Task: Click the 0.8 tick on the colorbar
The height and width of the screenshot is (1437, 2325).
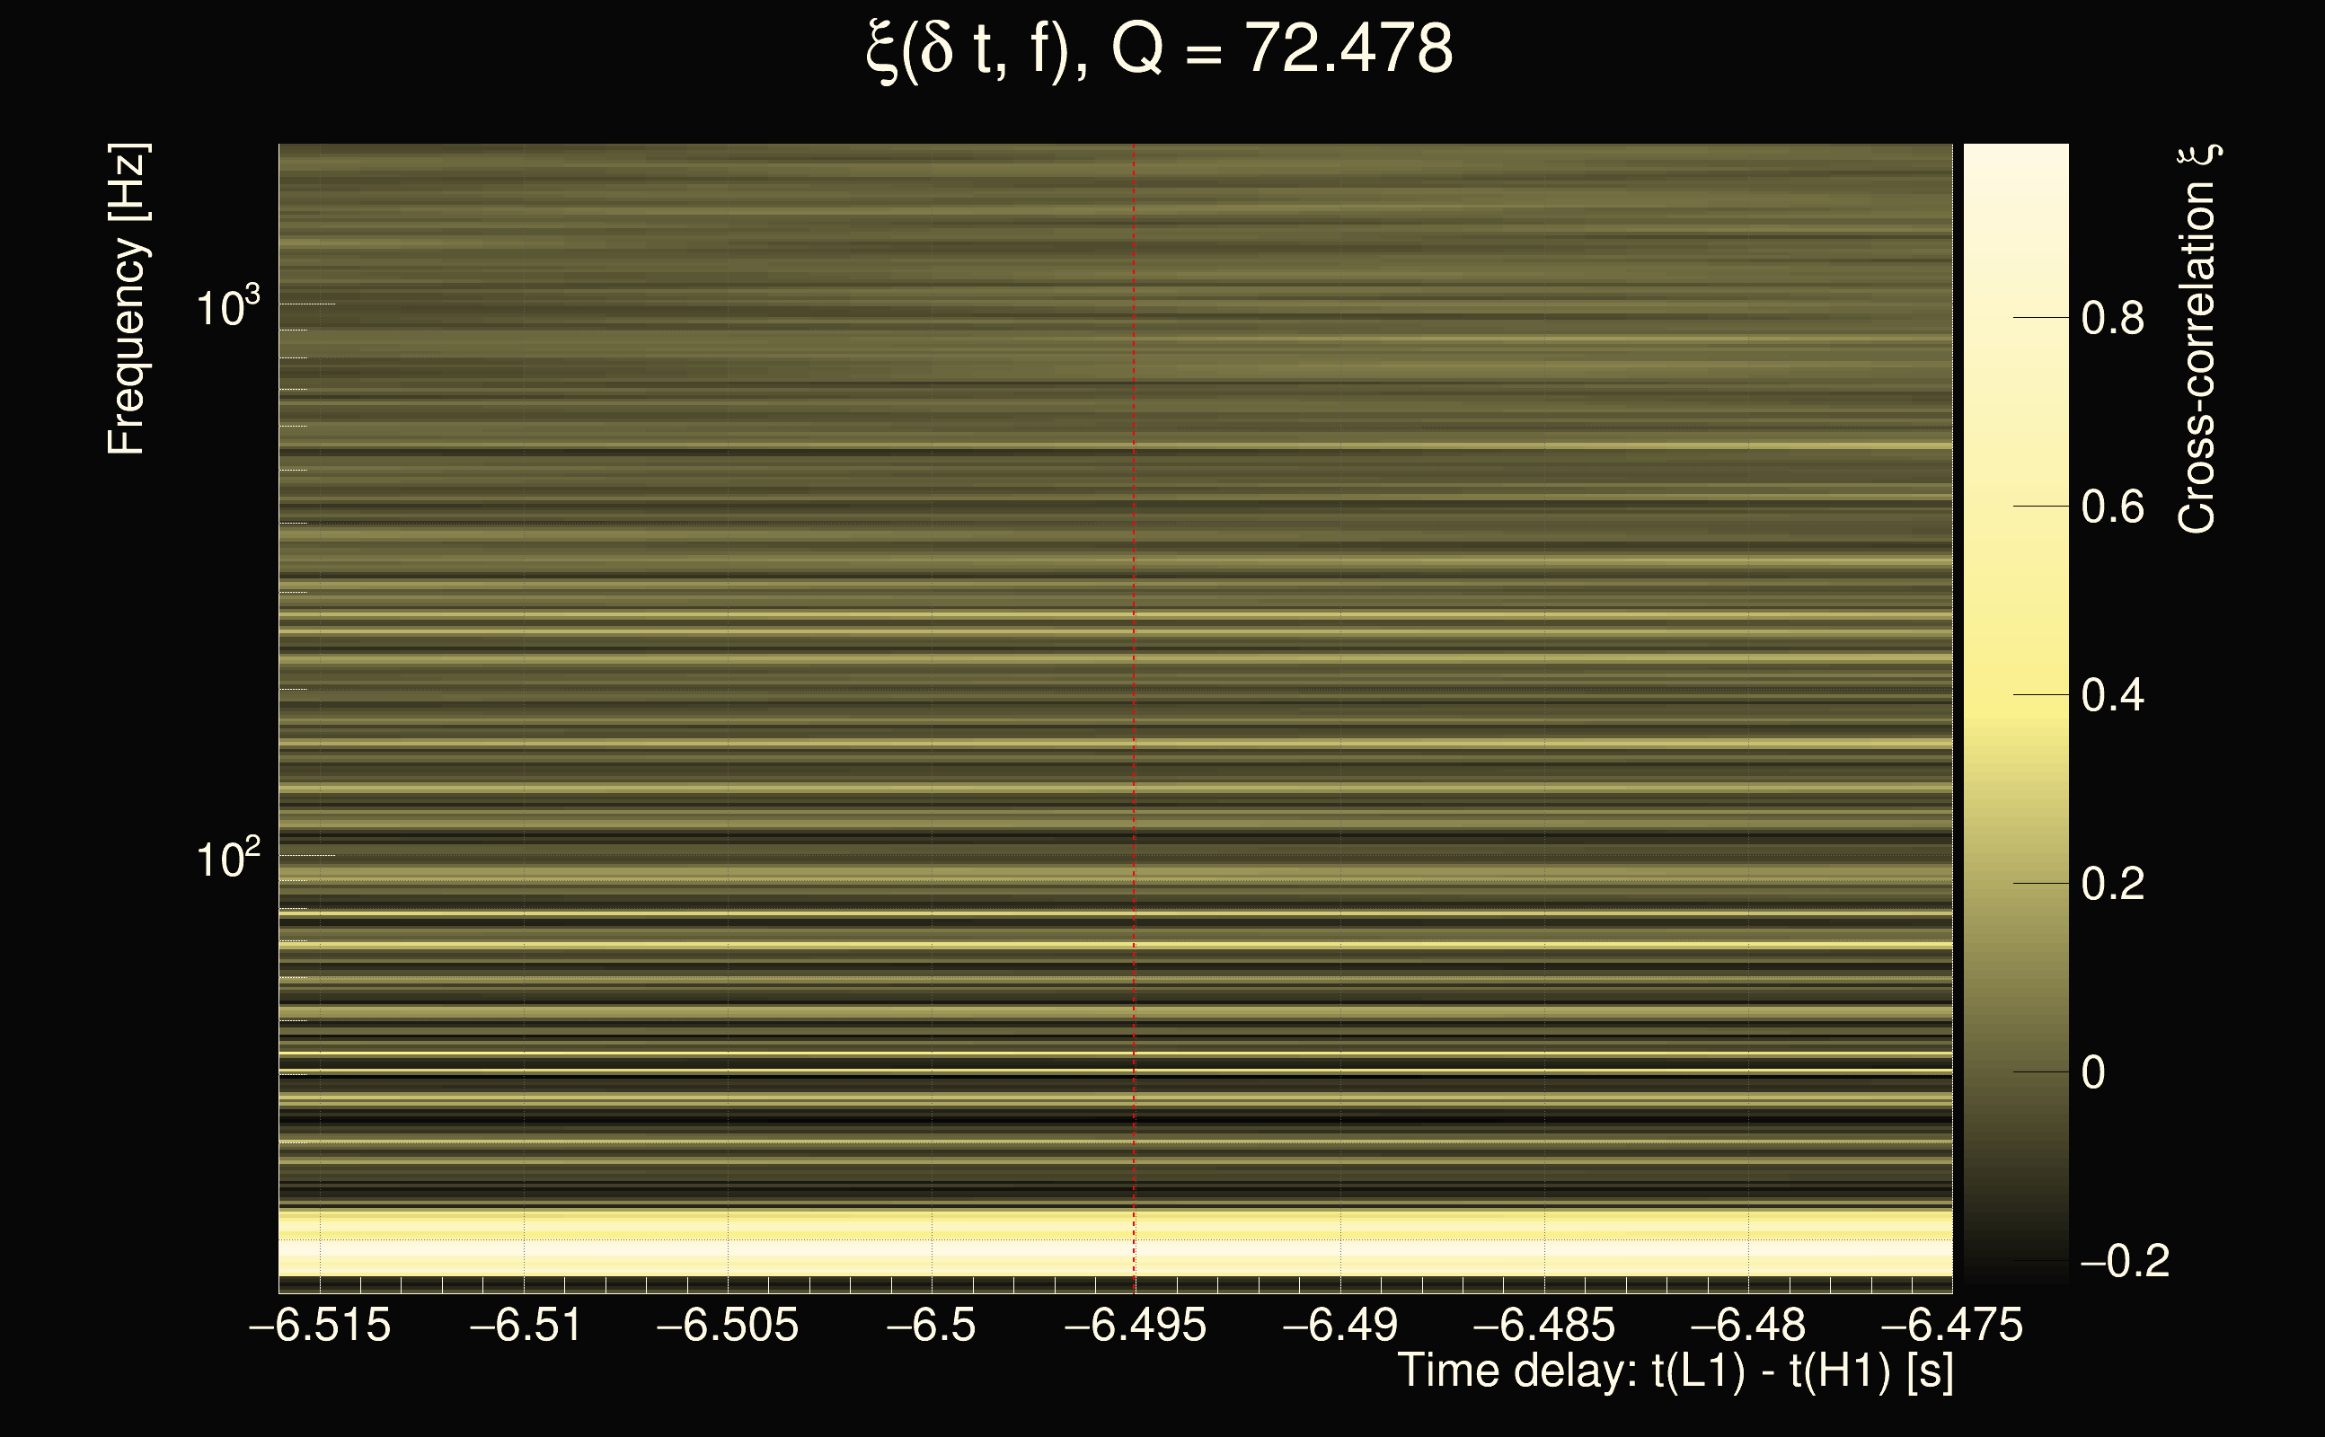Action: coord(2112,318)
